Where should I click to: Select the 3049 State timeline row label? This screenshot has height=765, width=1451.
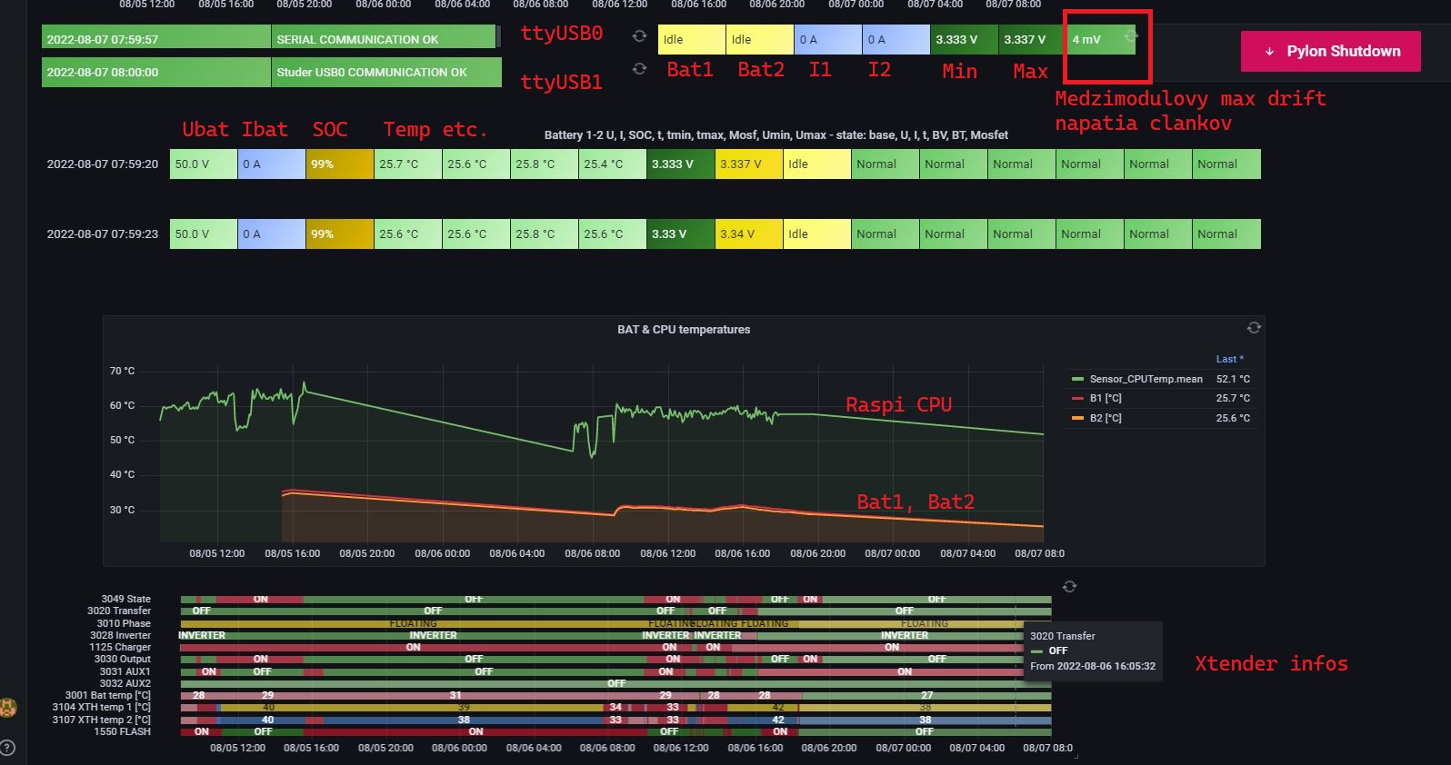[126, 599]
